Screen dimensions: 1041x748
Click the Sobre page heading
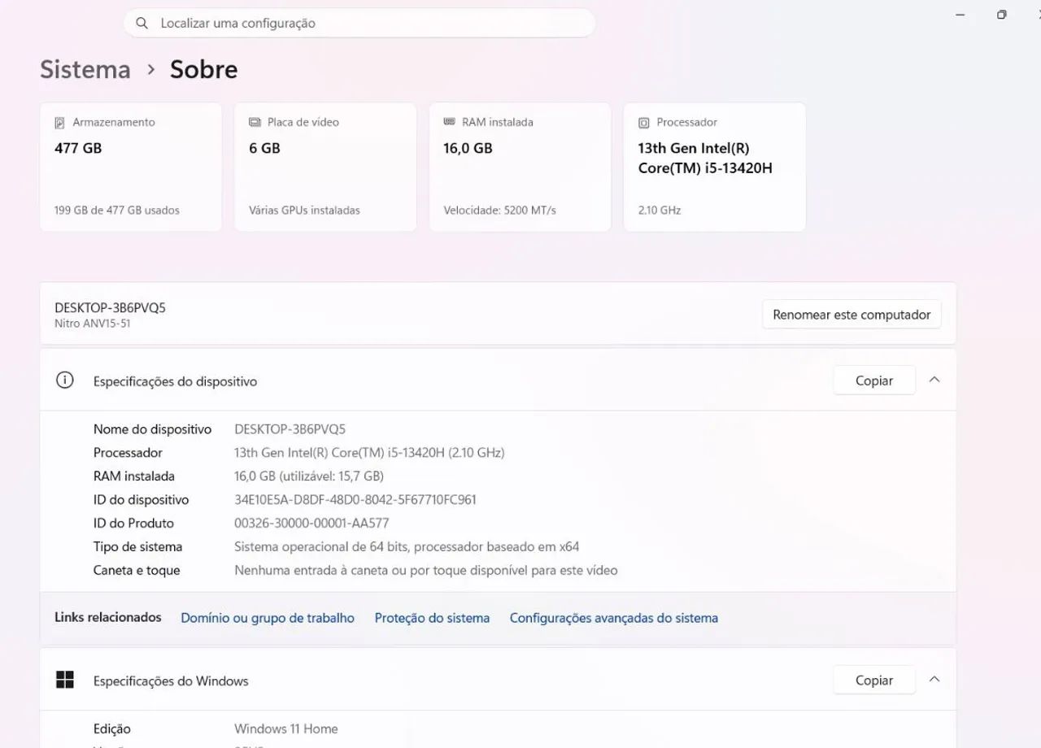point(204,70)
